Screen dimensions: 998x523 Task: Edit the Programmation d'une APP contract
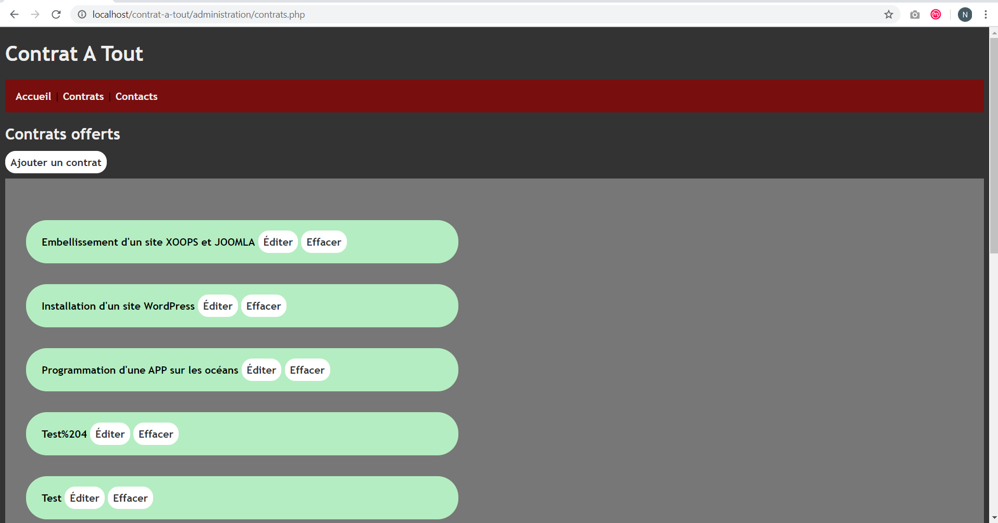(x=261, y=370)
